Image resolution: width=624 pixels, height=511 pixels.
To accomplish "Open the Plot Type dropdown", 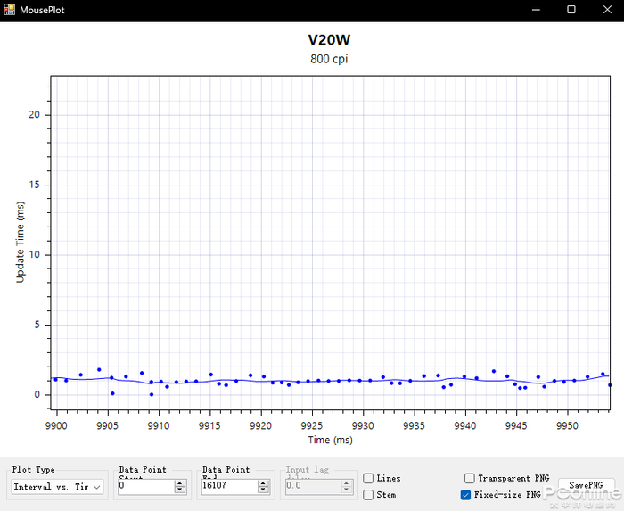I will pos(57,487).
